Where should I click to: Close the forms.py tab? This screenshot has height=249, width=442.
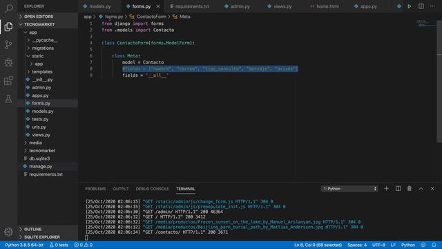158,6
